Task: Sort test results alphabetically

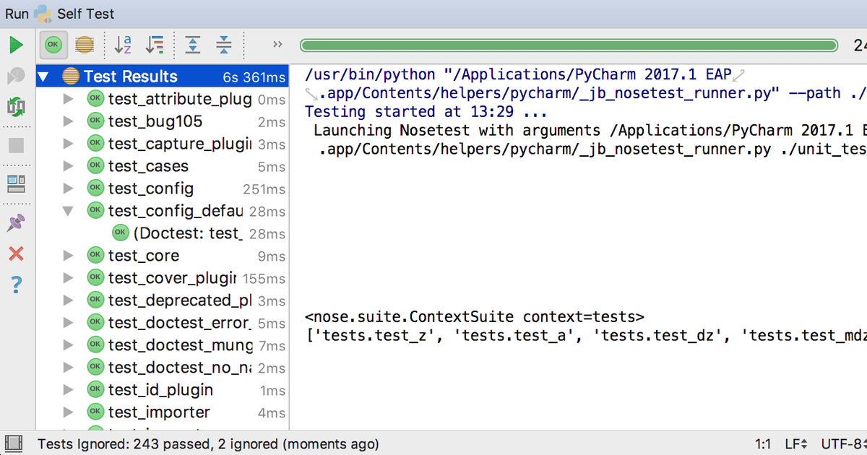Action: point(124,45)
